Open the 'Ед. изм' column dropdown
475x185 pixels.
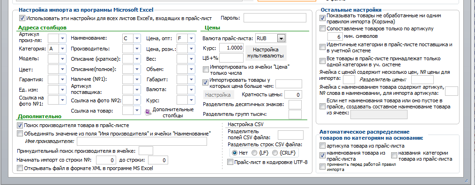62,90
